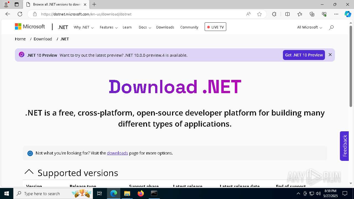Expand the Why .NET dropdown

pyautogui.click(x=84, y=27)
